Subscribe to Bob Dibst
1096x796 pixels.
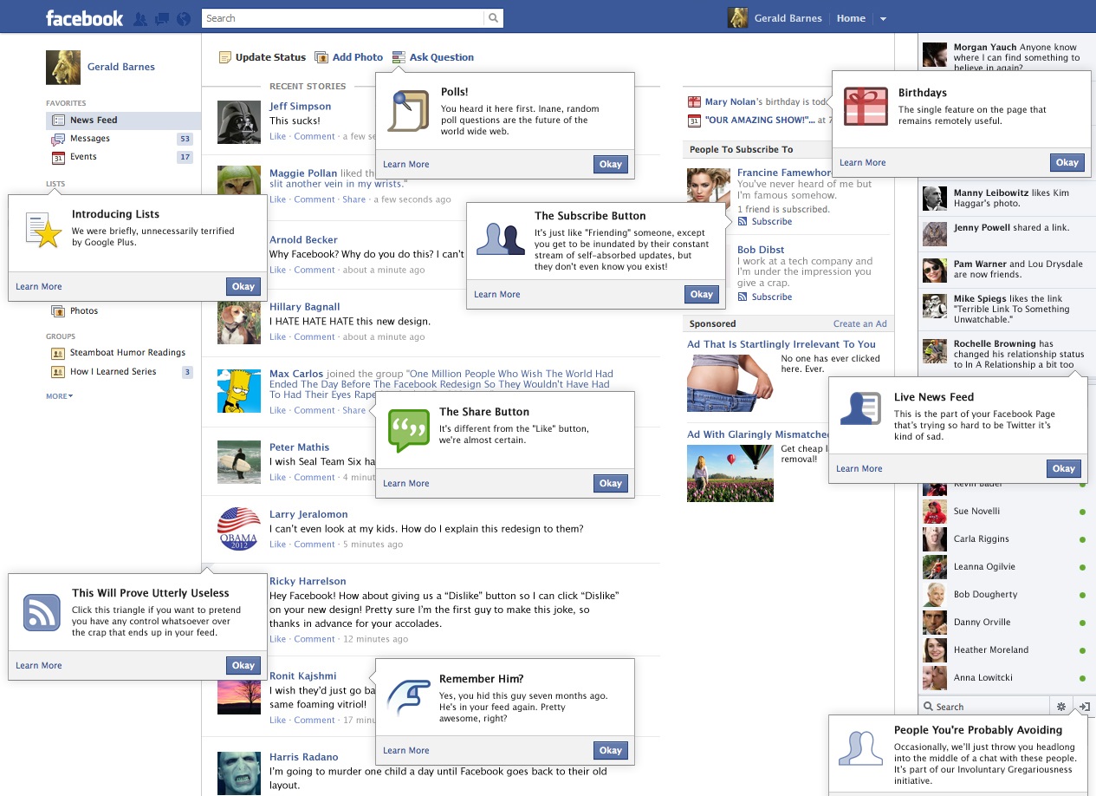pos(771,297)
